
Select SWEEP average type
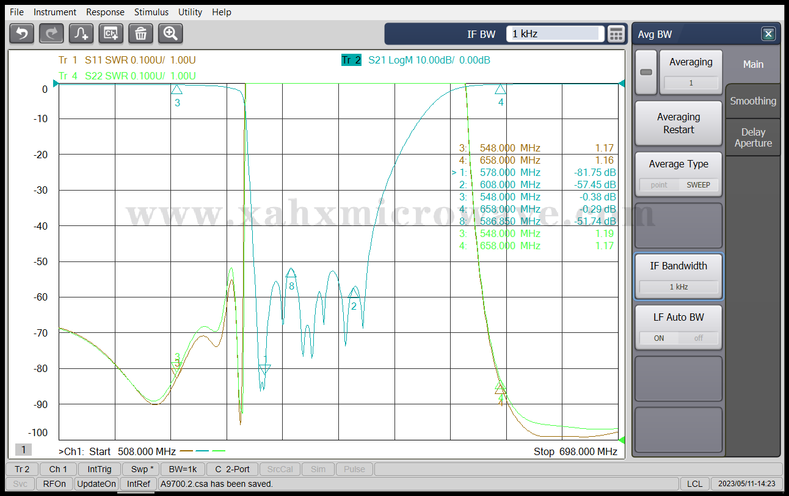698,184
